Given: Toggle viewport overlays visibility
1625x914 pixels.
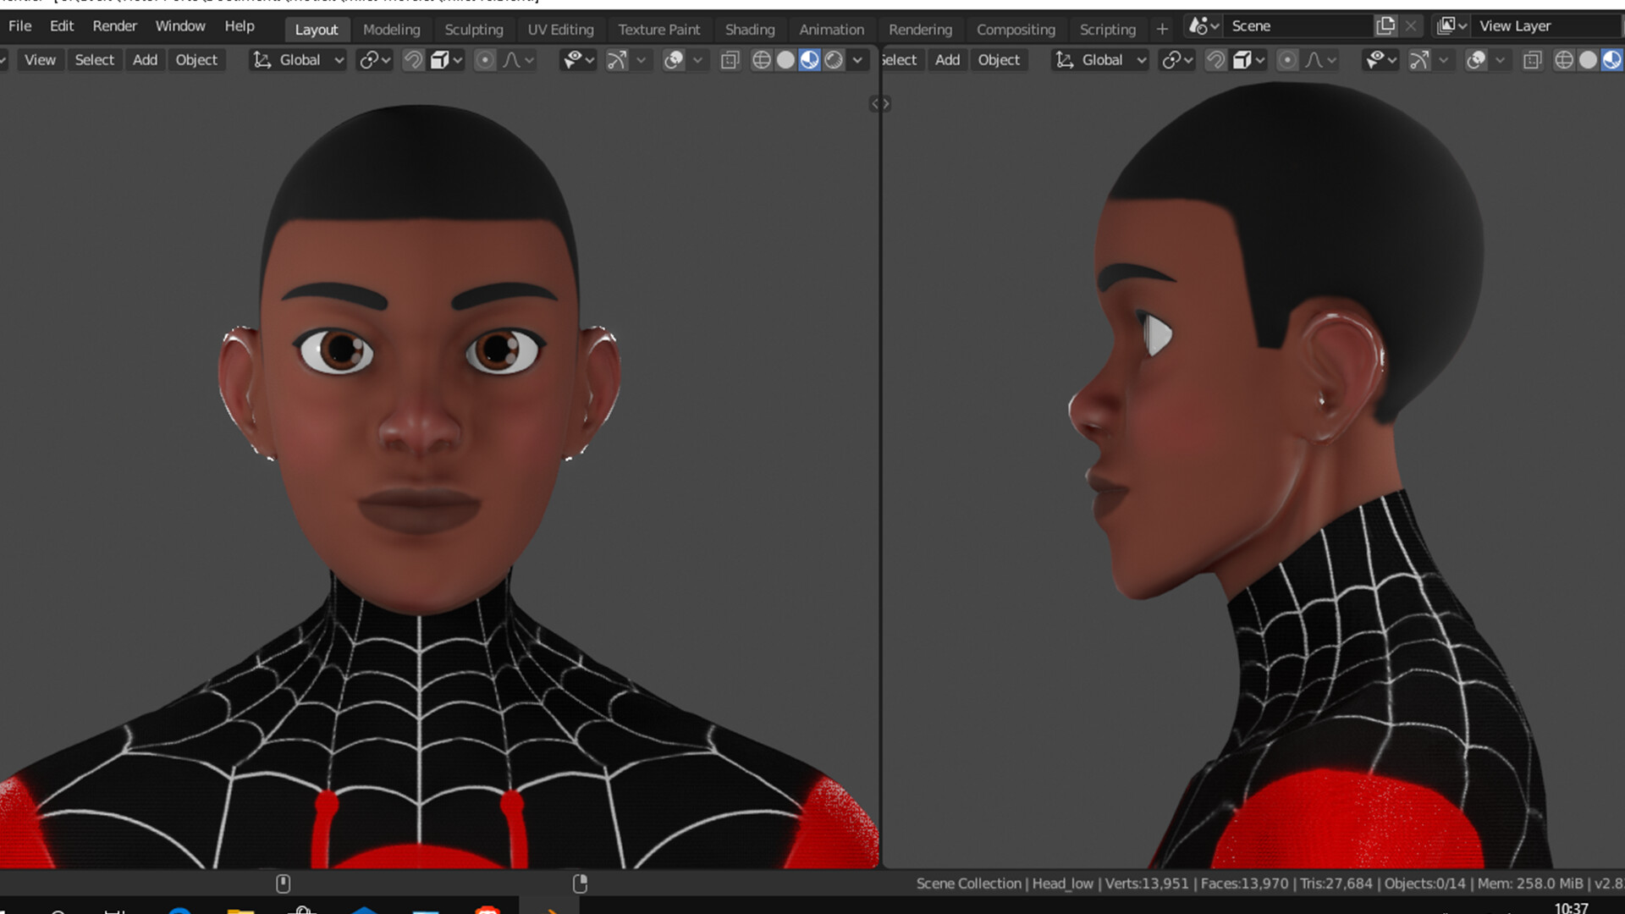Looking at the screenshot, I should pyautogui.click(x=675, y=60).
